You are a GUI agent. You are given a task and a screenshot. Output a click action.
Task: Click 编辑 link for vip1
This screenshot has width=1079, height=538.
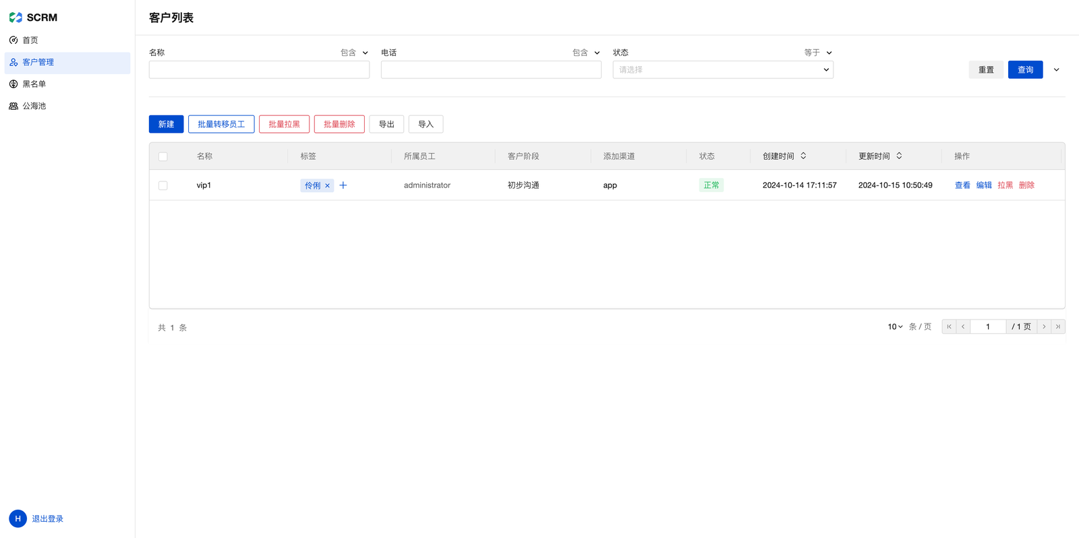pyautogui.click(x=984, y=185)
